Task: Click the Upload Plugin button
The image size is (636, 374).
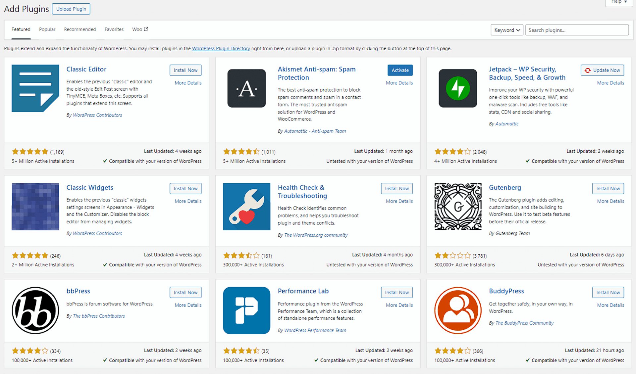Action: pyautogui.click(x=71, y=9)
